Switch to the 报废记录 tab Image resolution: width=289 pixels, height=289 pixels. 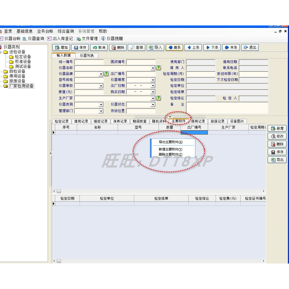(x=218, y=121)
